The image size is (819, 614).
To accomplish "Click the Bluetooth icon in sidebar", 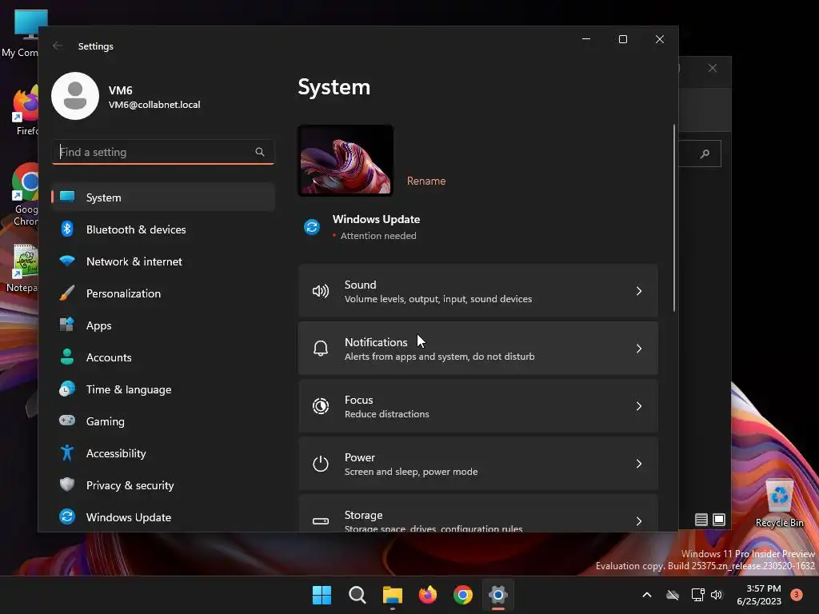I will 67,229.
